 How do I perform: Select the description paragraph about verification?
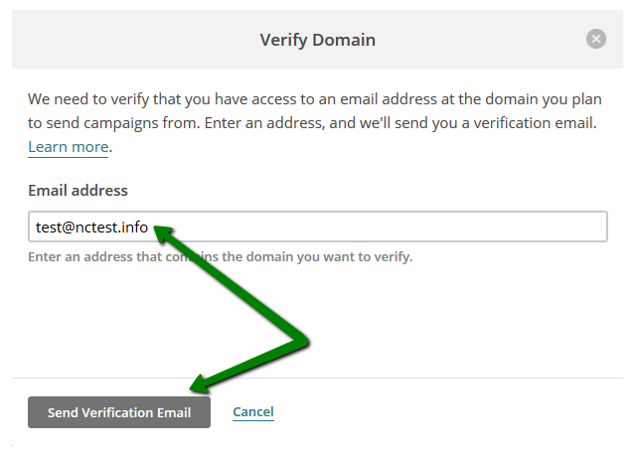click(x=315, y=122)
